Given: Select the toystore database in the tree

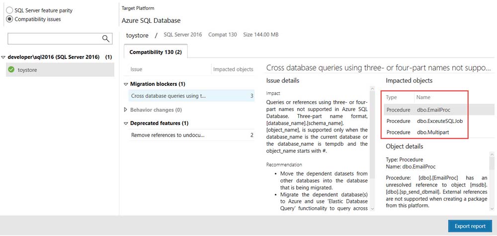Looking at the screenshot, I should click(x=27, y=70).
